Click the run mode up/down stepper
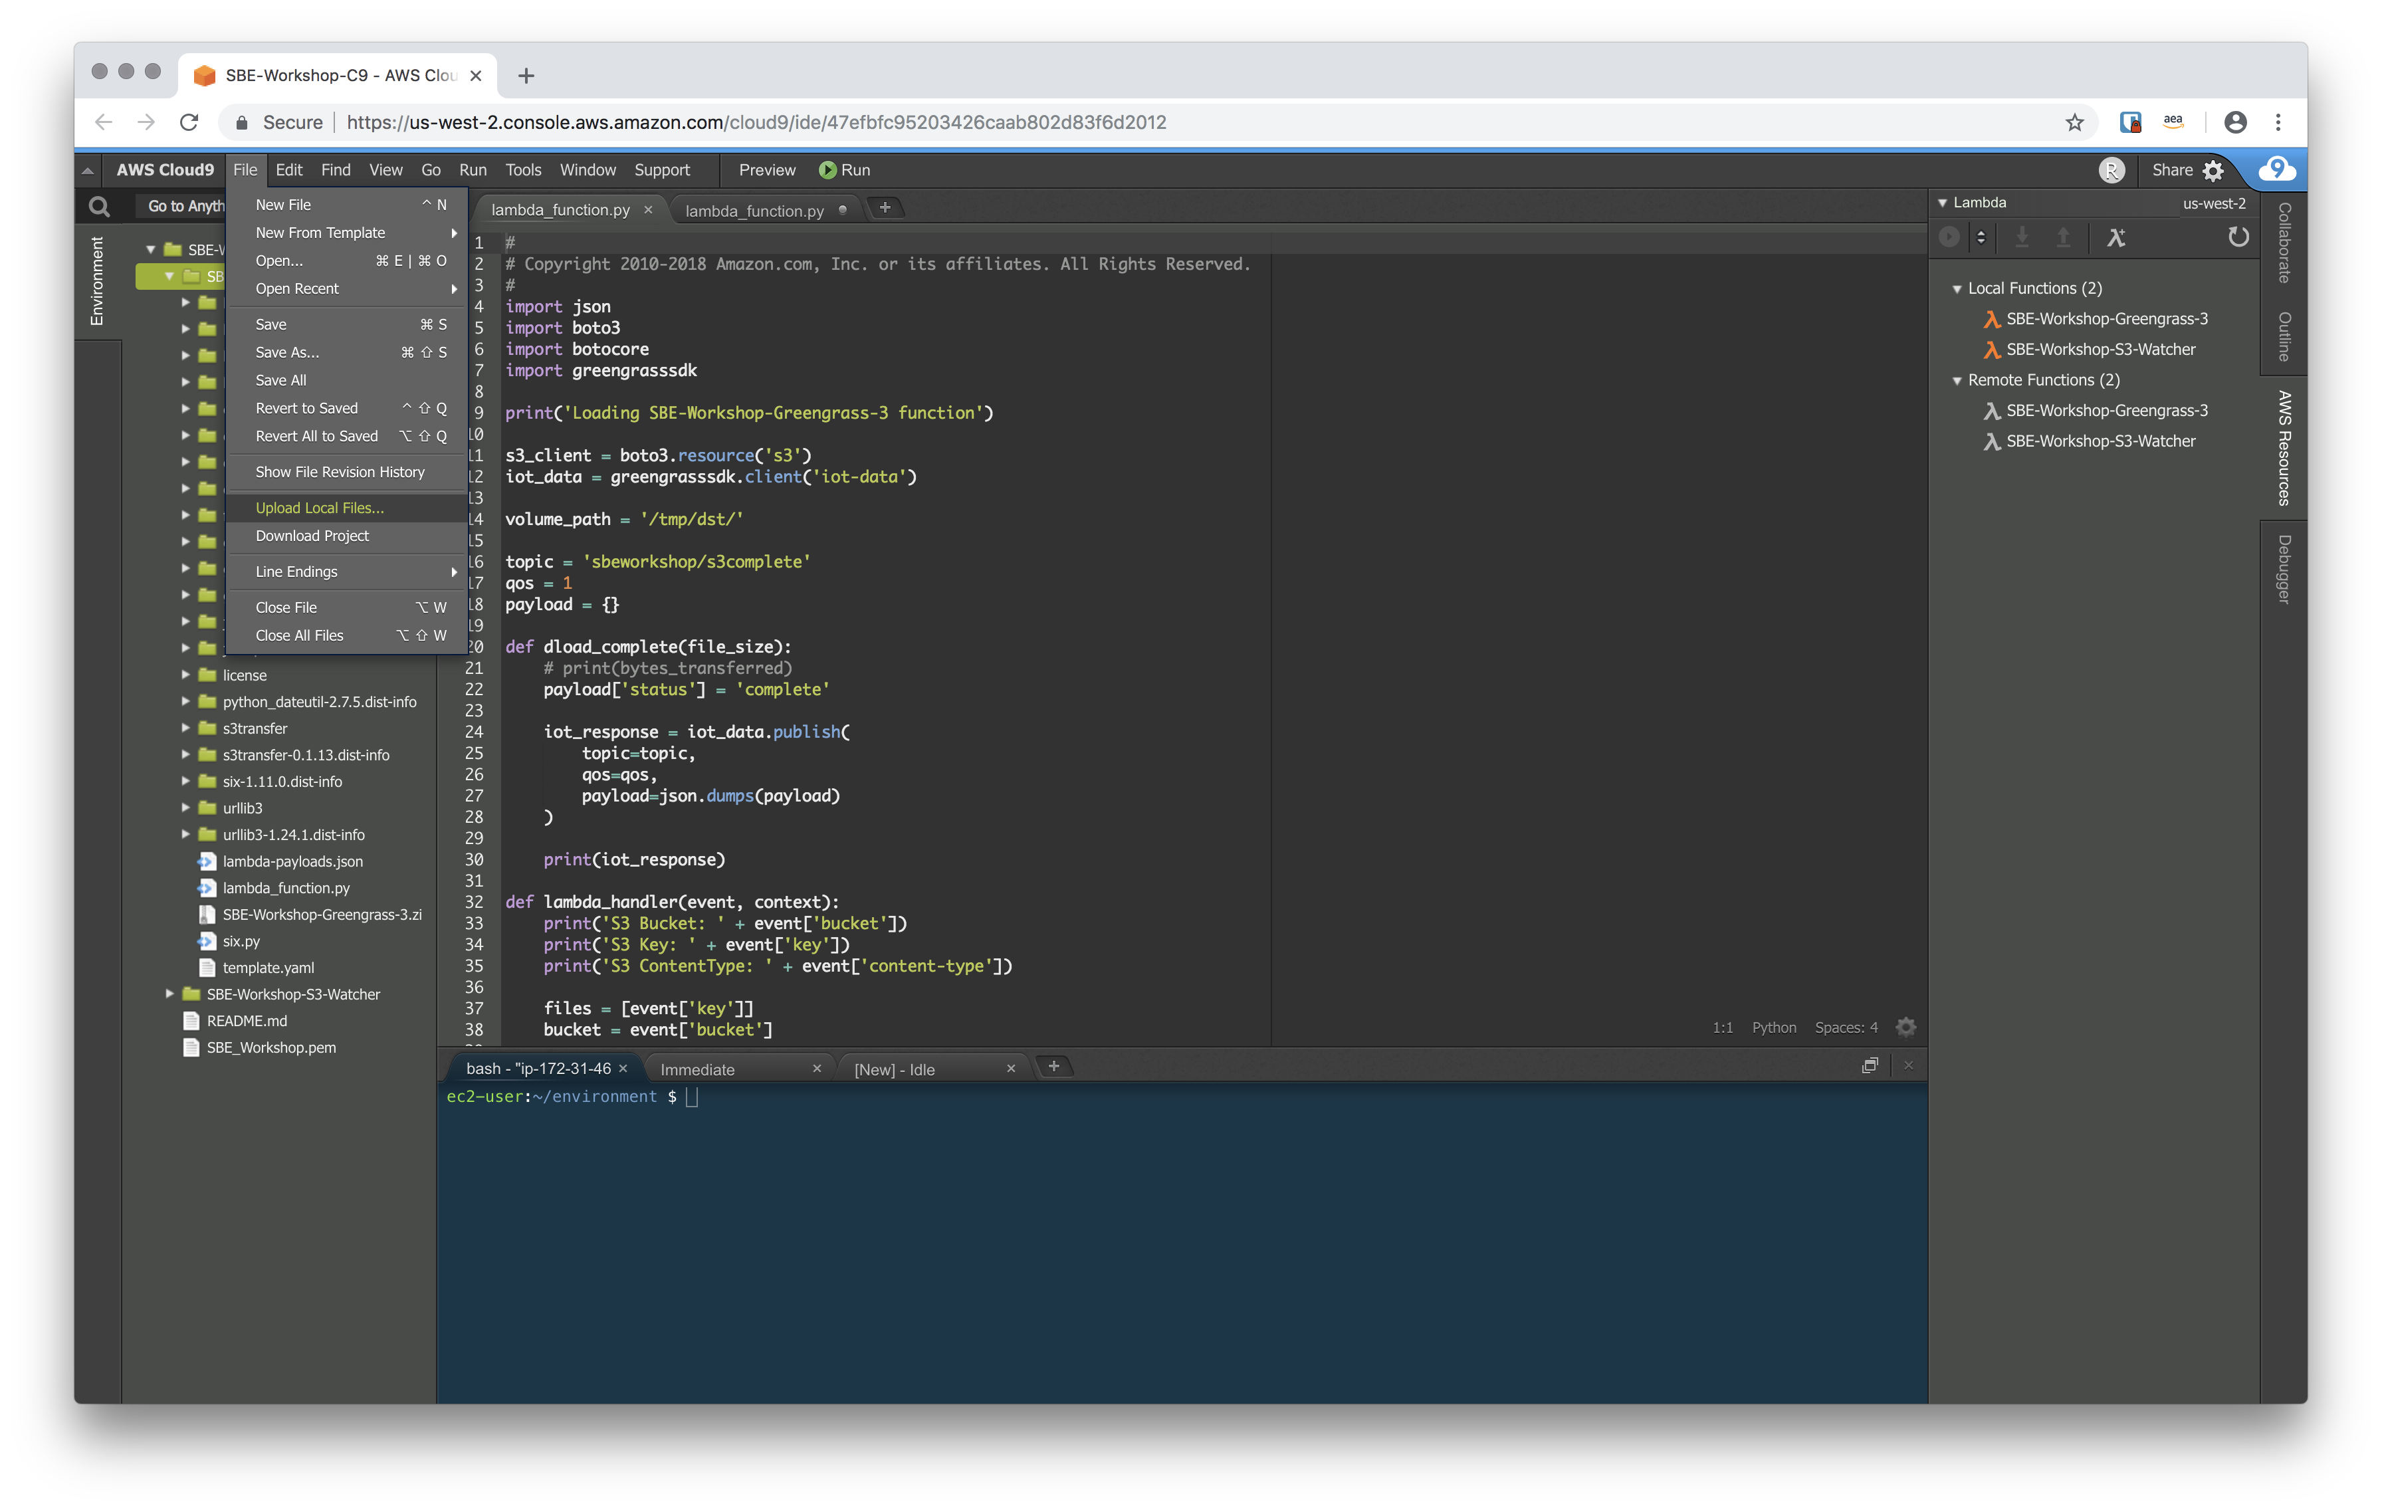The image size is (2382, 1510). [x=1981, y=237]
